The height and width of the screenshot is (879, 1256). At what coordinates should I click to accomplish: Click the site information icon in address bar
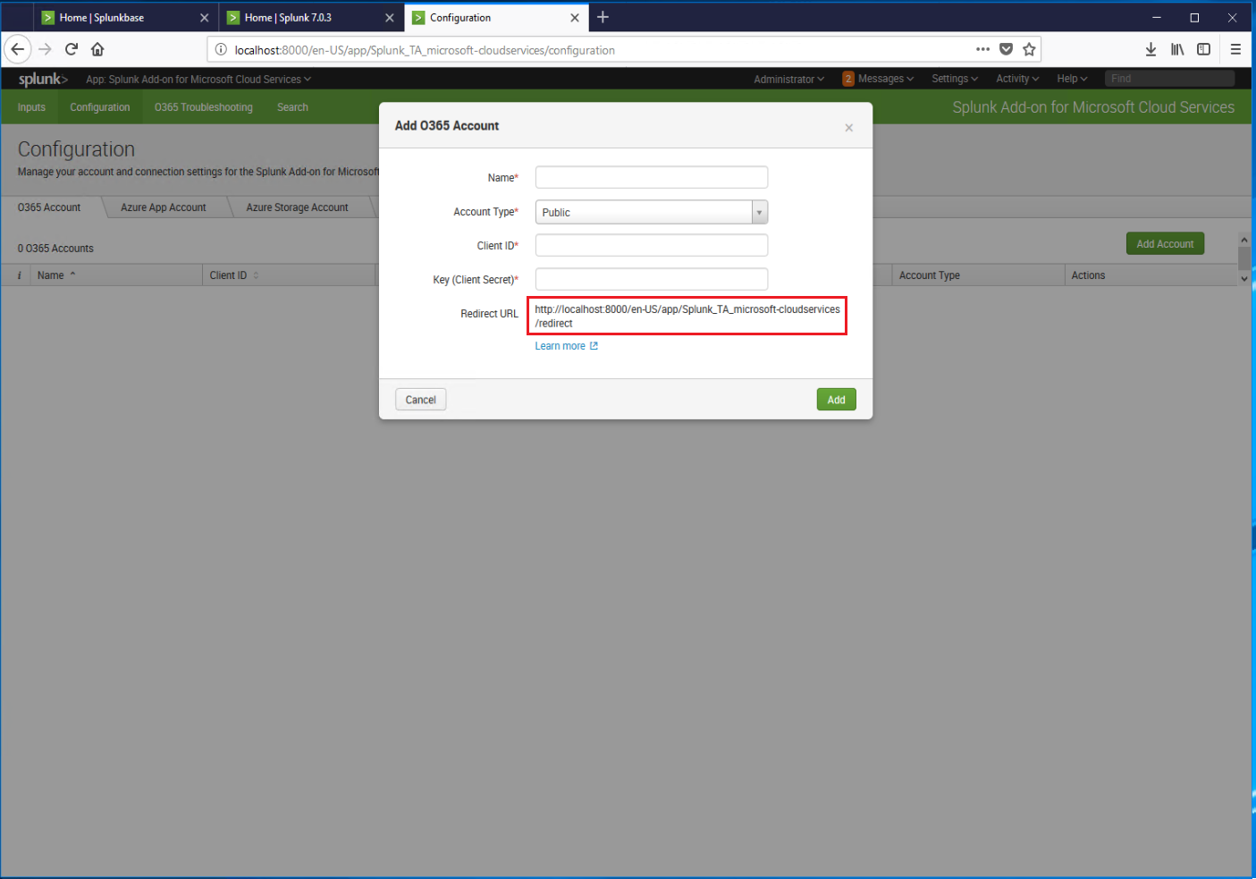220,49
